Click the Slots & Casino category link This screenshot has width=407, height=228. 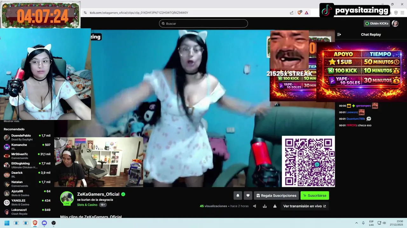click(87, 205)
